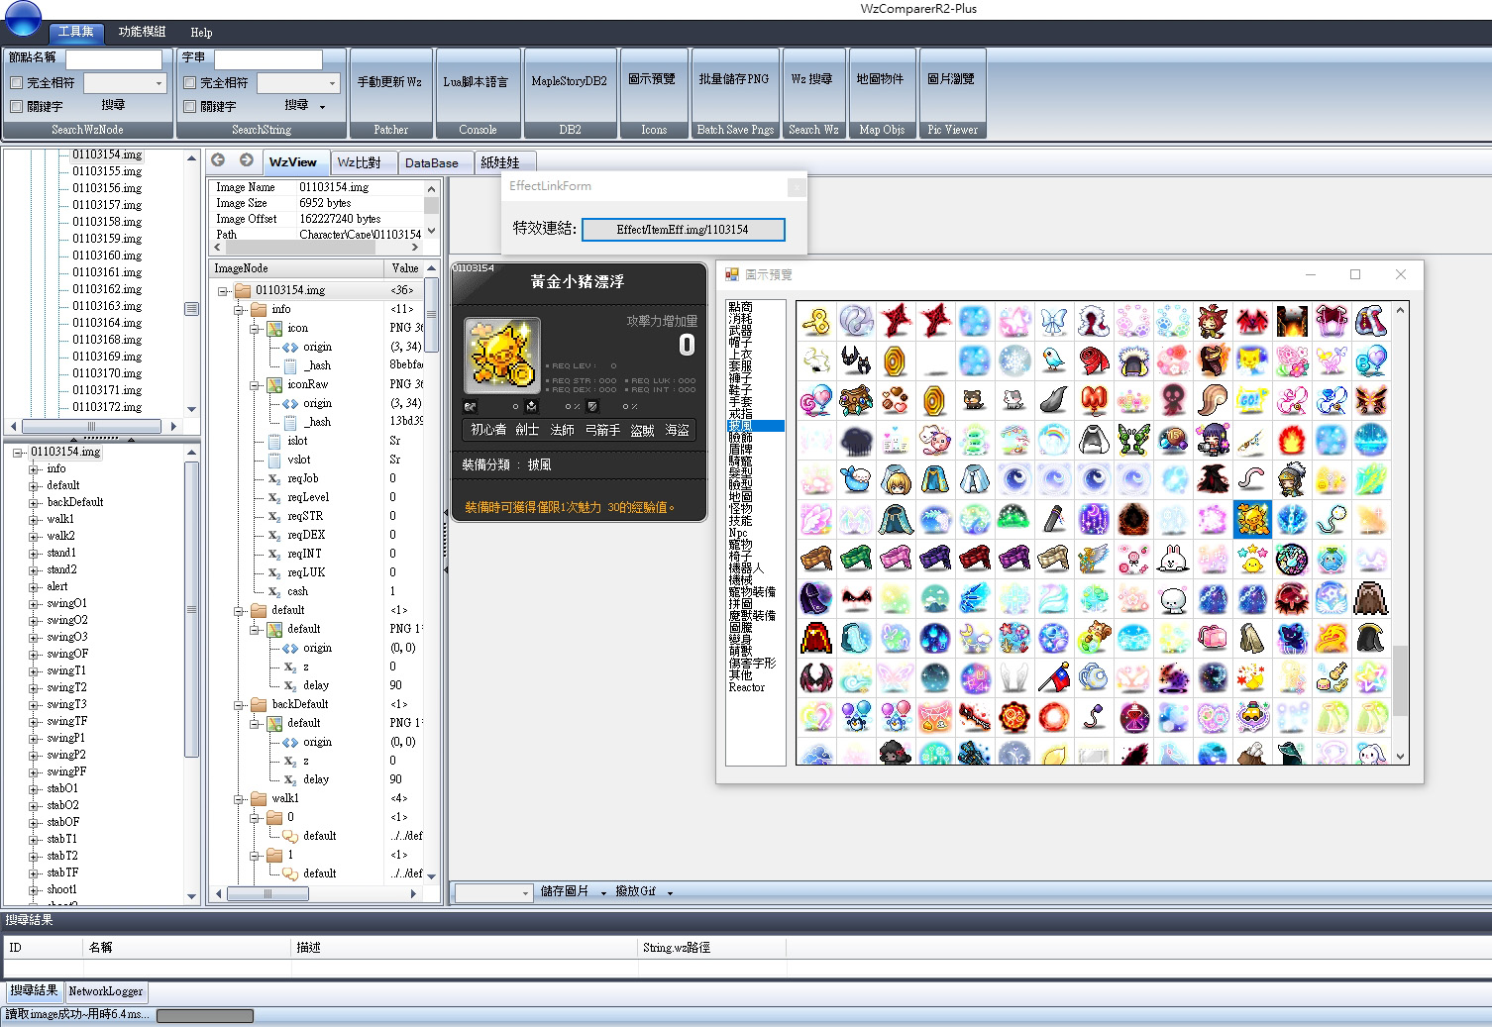Enable 完全相符 checkbox in SearchWzNode group
1492x1027 pixels.
(16, 83)
